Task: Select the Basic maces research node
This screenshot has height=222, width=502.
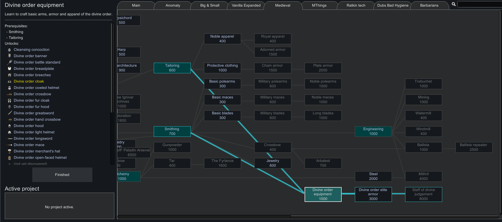Action: [x=223, y=100]
